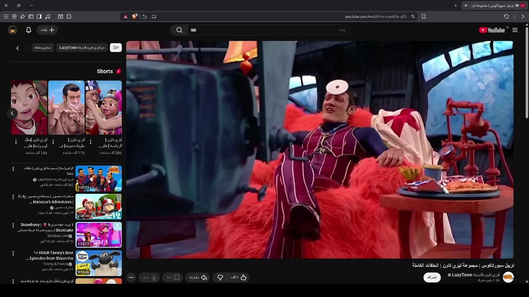Click the VPN shield icon in browser toolbar
This screenshot has height=297, width=529.
[x=14, y=16]
